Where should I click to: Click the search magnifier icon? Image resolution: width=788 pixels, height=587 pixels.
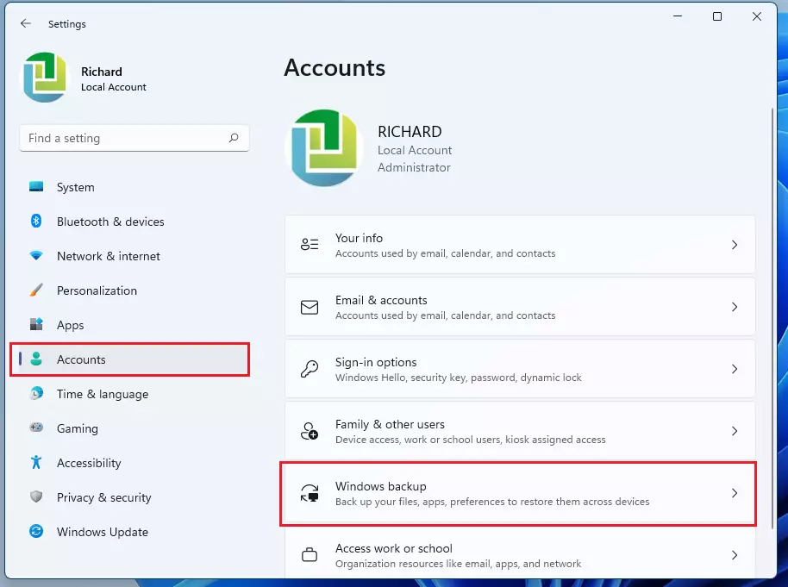[234, 138]
